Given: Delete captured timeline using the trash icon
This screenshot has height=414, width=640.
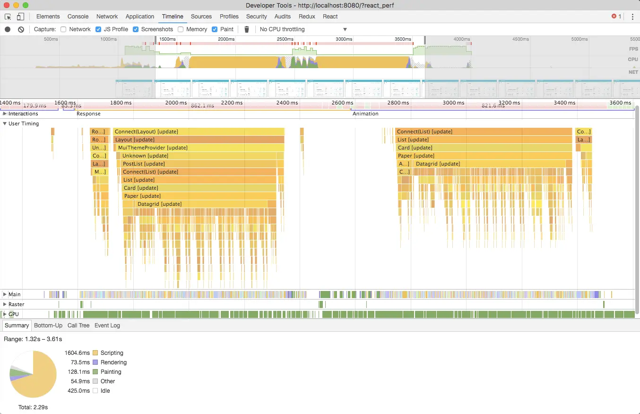Looking at the screenshot, I should [x=246, y=29].
